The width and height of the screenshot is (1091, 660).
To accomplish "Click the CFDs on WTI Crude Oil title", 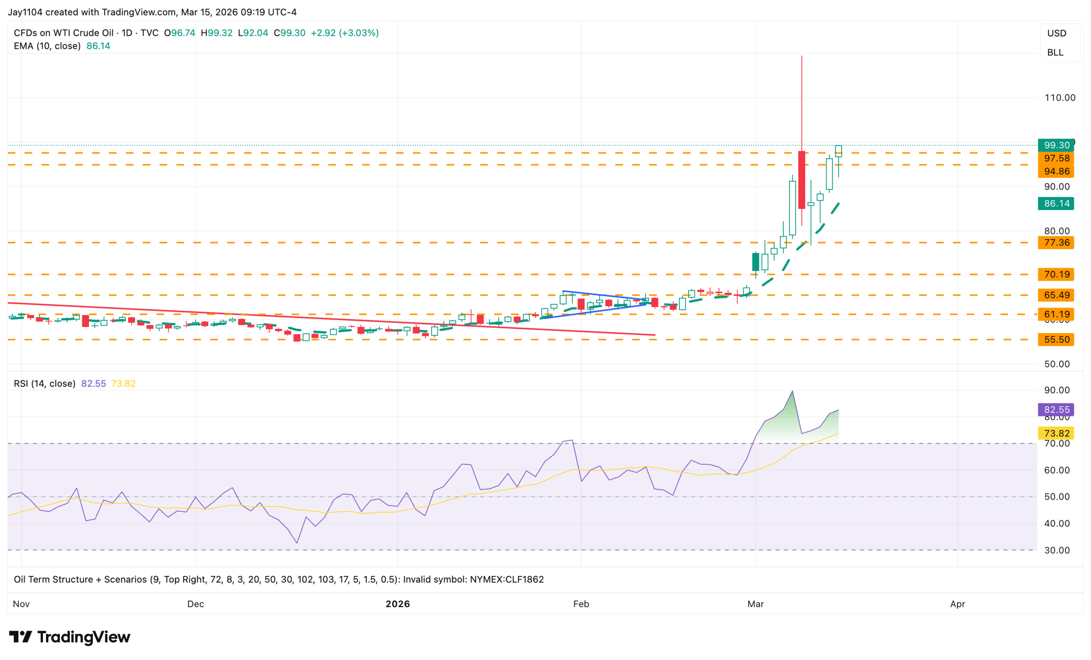I will [63, 33].
